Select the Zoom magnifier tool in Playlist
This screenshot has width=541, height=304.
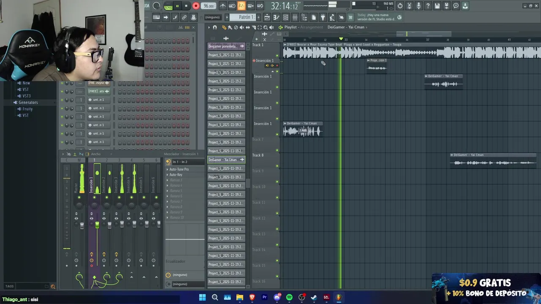click(265, 27)
